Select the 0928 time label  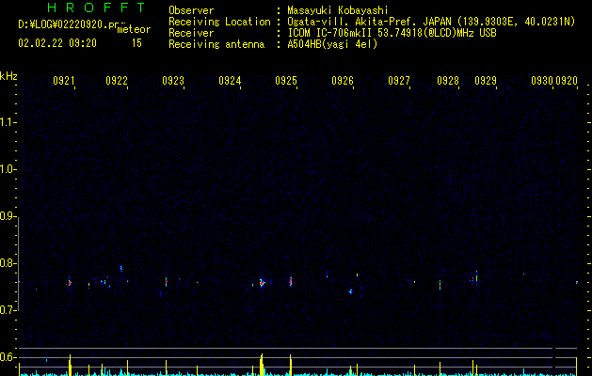[x=448, y=80]
